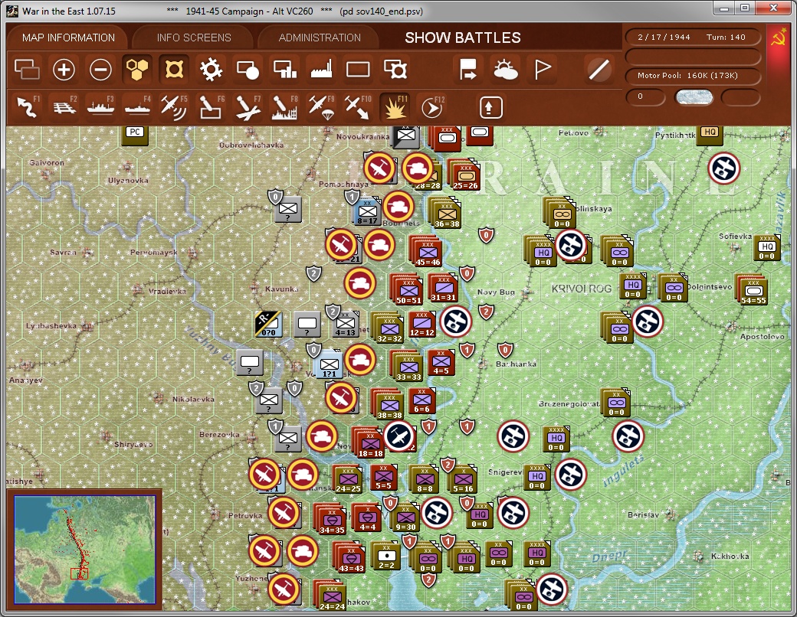The height and width of the screenshot is (617, 797).
Task: Select the F10 air transfer mode icon
Action: 358,106
